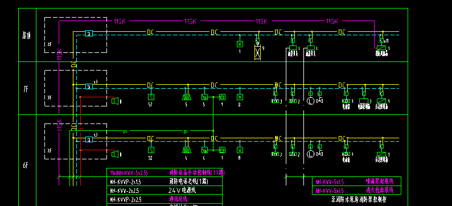Select second roof pump-start box symbol
Screen dimensions: 452x206
click(x=310, y=48)
